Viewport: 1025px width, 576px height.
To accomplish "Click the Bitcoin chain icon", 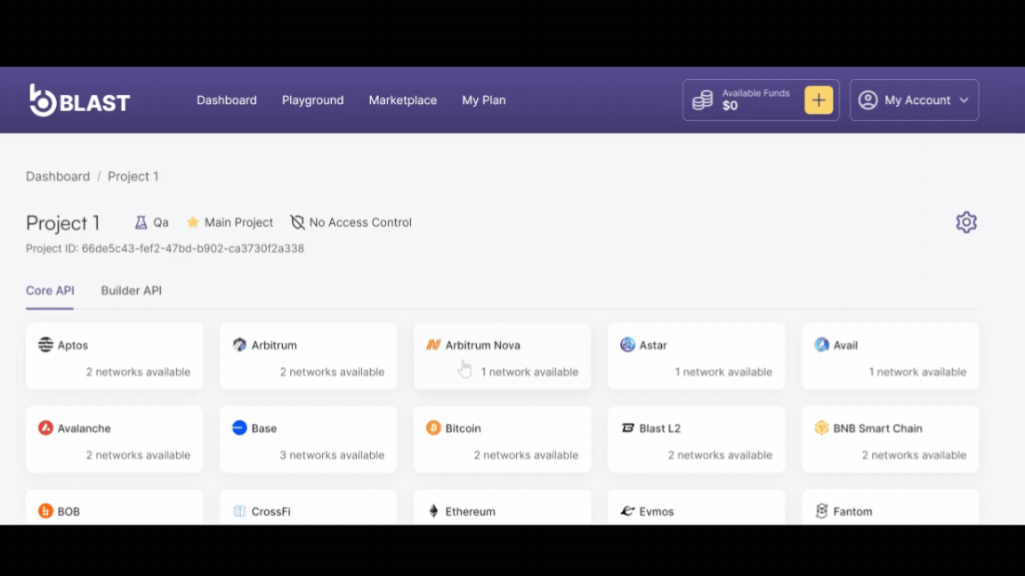I will click(432, 428).
